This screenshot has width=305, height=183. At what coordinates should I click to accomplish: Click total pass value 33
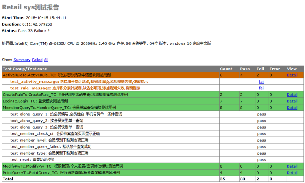pos(242,179)
